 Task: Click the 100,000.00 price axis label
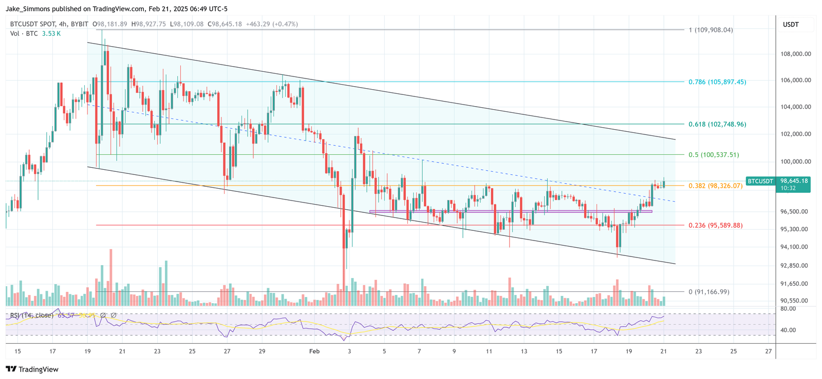point(796,162)
